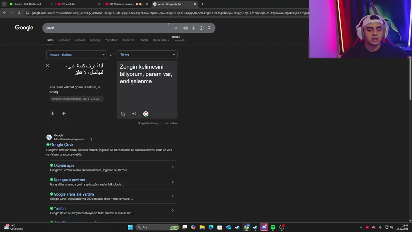Start voice search with the microphone icon
The width and height of the screenshot is (412, 232).
[193, 28]
